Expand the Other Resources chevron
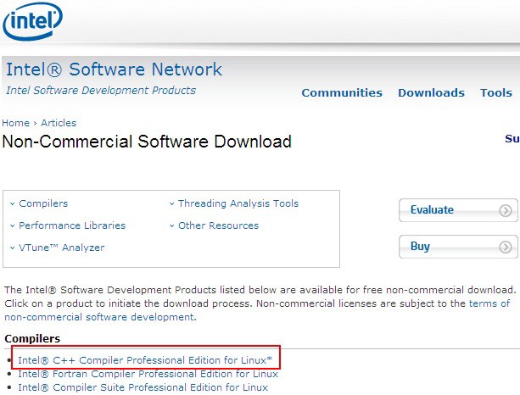This screenshot has width=520, height=395. (171, 226)
